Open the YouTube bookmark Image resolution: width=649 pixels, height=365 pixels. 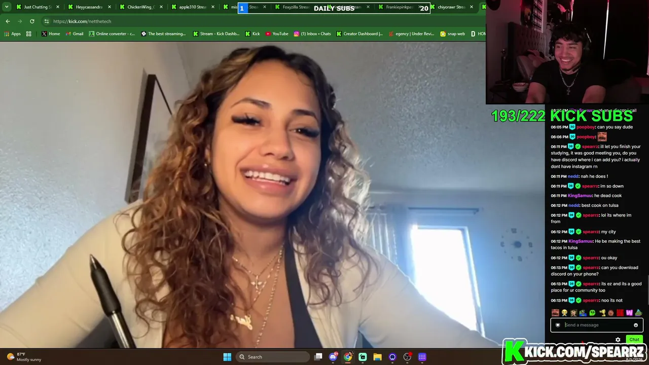tap(277, 34)
